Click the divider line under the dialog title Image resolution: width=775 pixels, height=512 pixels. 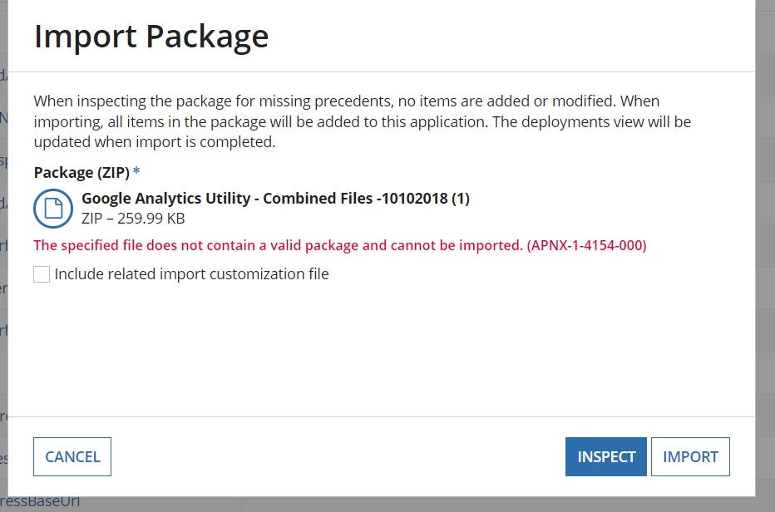coord(382,72)
